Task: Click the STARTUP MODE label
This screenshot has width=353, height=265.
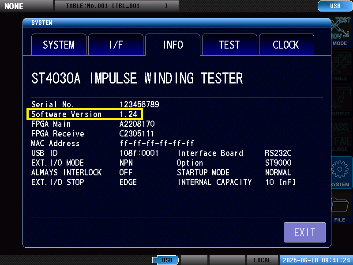Action: click(x=203, y=172)
